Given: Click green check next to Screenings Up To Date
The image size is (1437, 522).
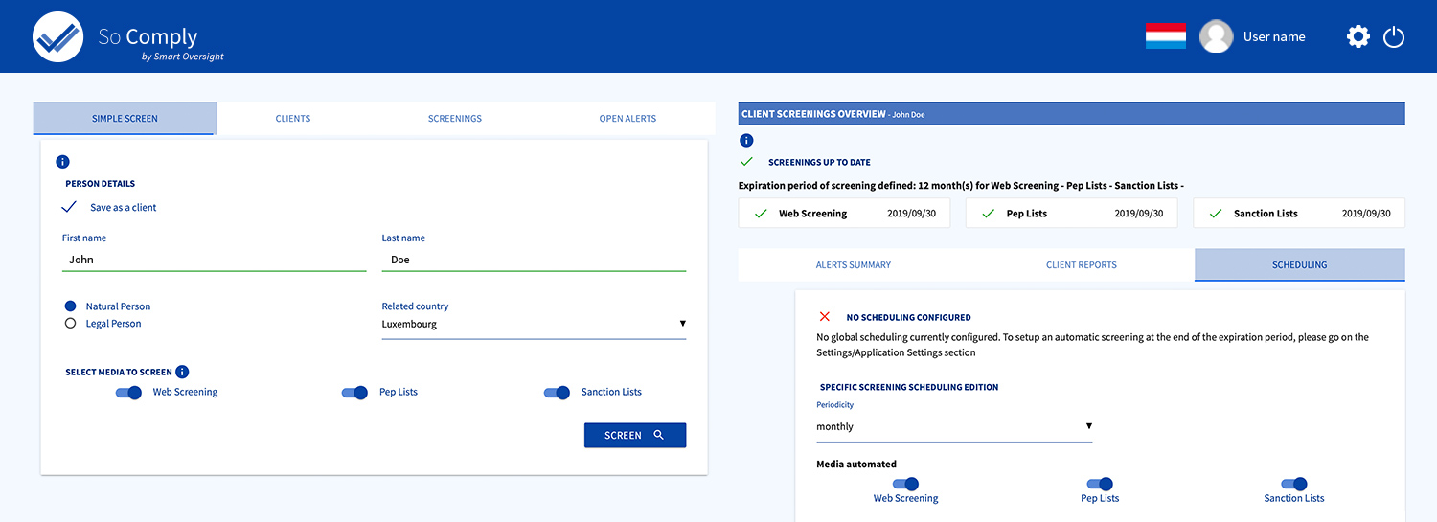Looking at the screenshot, I should click(x=747, y=162).
